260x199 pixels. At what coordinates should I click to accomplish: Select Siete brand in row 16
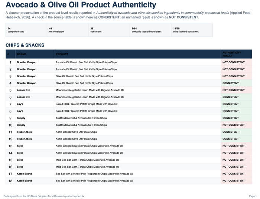20,167
